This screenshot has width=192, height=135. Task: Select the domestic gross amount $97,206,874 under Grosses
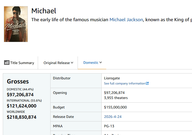click(20, 95)
